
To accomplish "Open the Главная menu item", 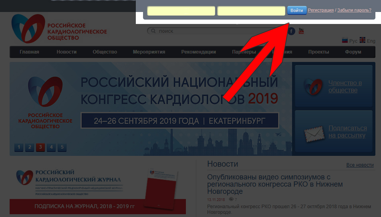I will tap(29, 52).
